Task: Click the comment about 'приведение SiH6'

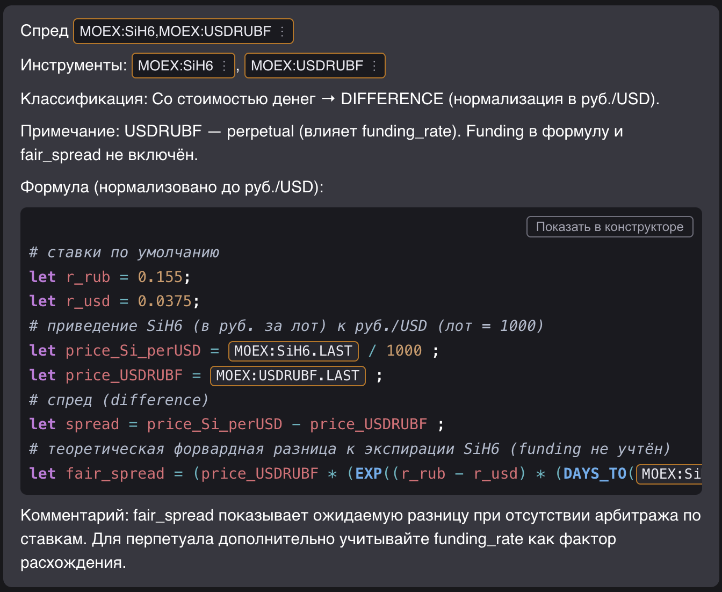Action: coord(286,326)
